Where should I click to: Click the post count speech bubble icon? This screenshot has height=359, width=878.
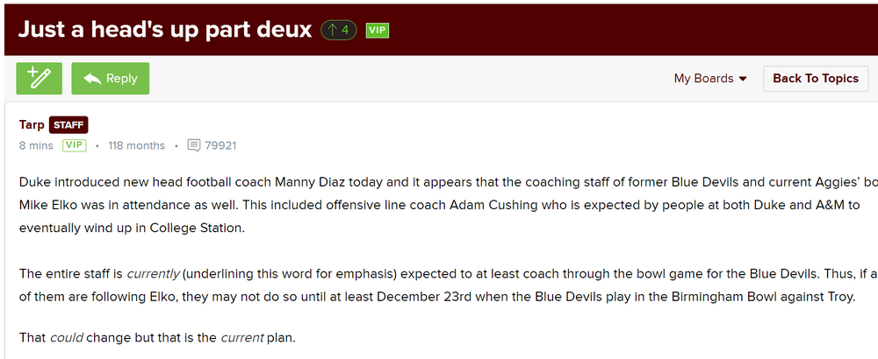point(194,145)
